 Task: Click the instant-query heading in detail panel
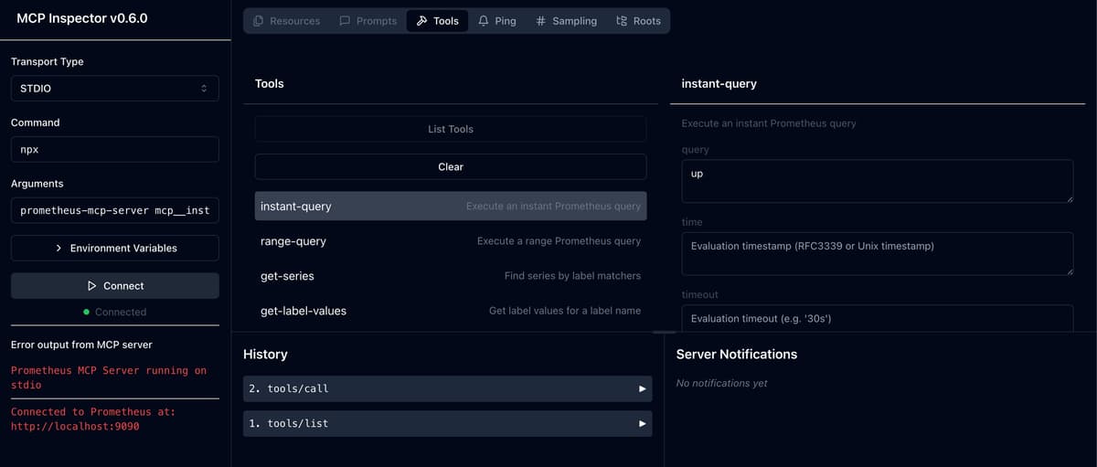click(x=719, y=83)
